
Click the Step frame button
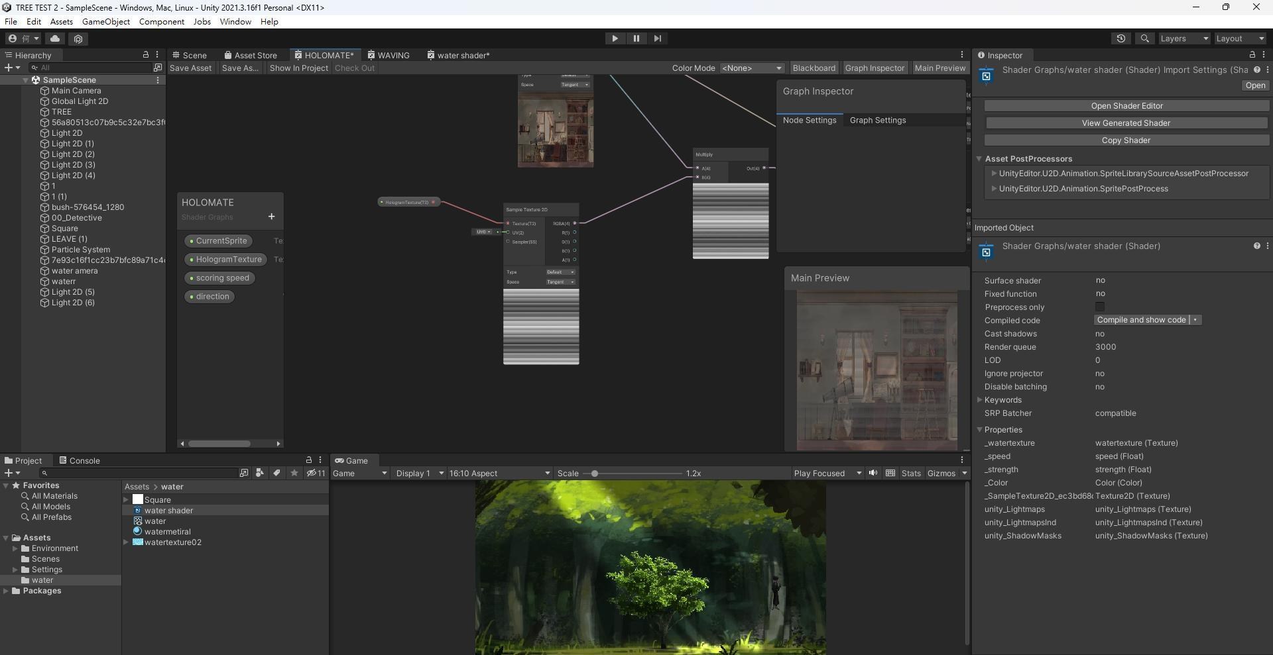click(657, 38)
